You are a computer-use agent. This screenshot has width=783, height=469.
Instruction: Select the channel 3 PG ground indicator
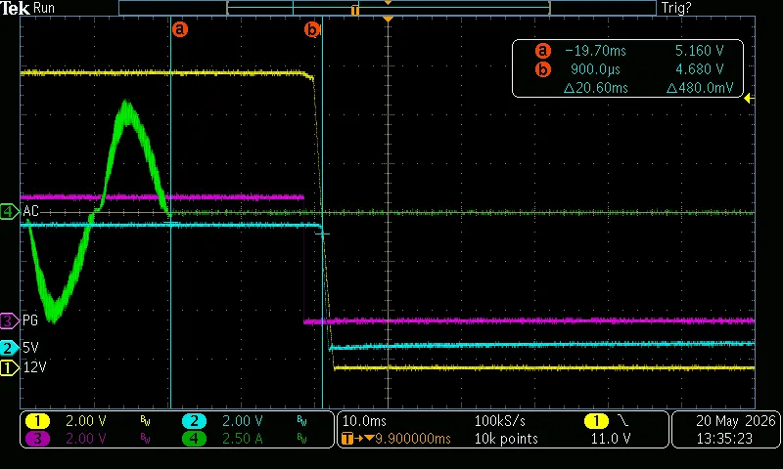point(9,320)
